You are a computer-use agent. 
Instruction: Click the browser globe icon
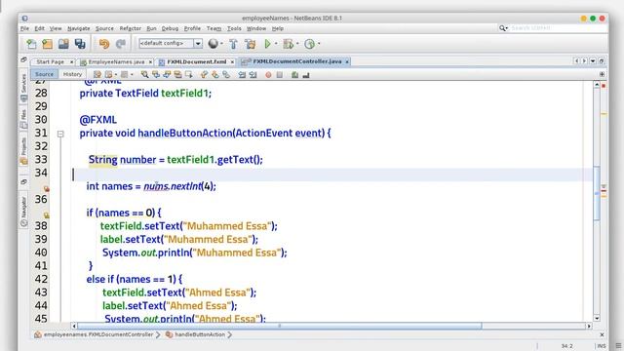pyautogui.click(x=213, y=43)
